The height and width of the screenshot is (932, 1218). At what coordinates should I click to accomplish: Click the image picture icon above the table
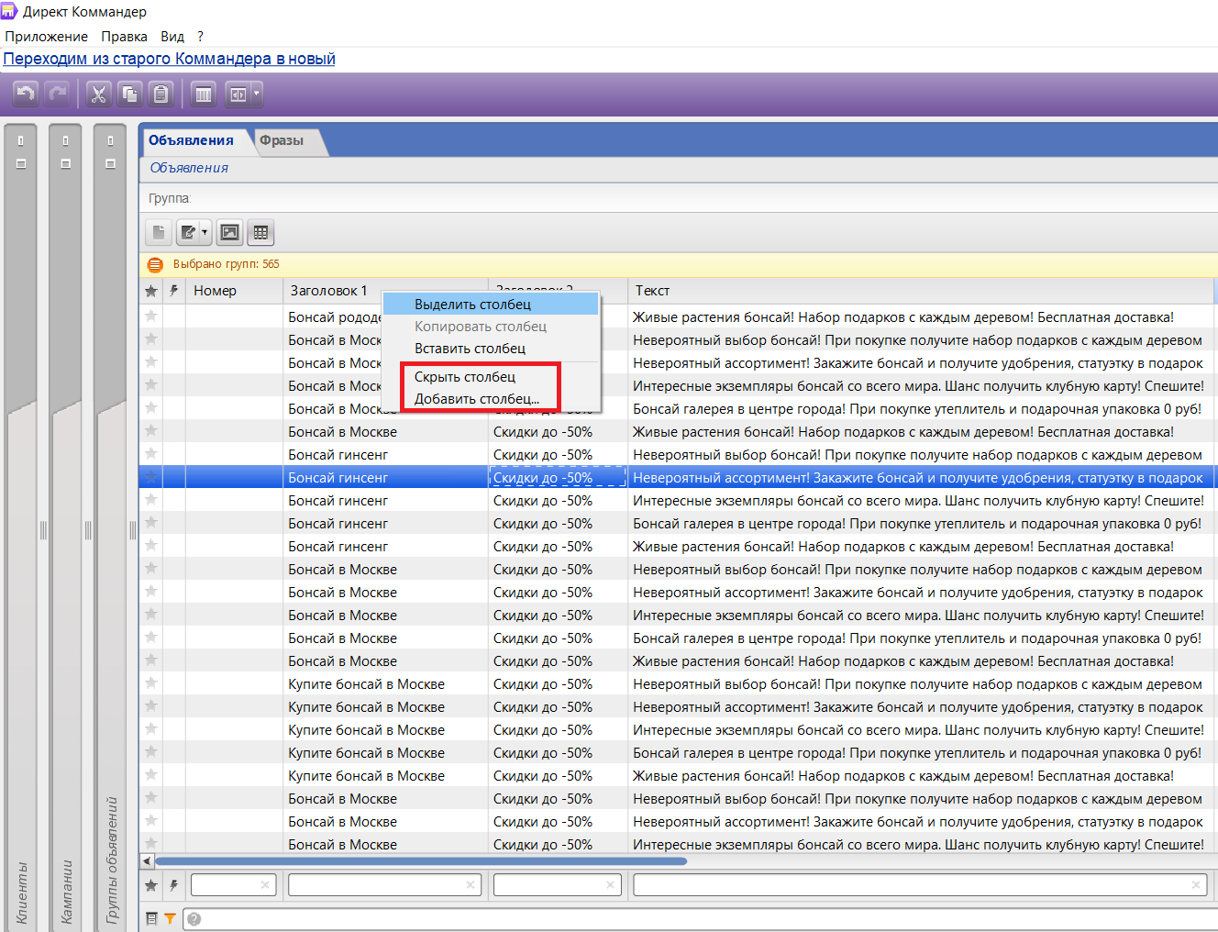[x=229, y=233]
